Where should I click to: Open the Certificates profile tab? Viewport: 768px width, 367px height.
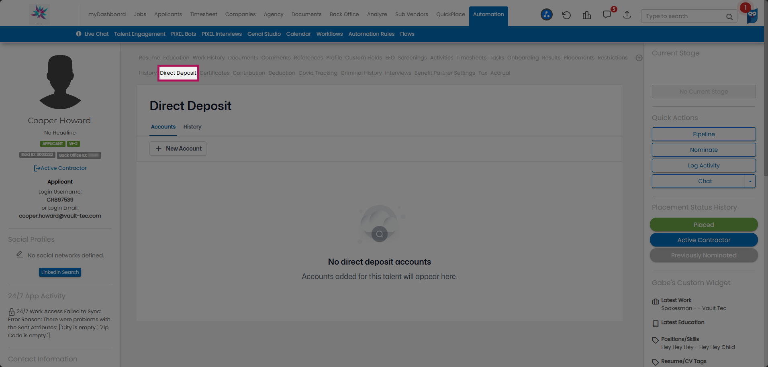pyautogui.click(x=214, y=73)
